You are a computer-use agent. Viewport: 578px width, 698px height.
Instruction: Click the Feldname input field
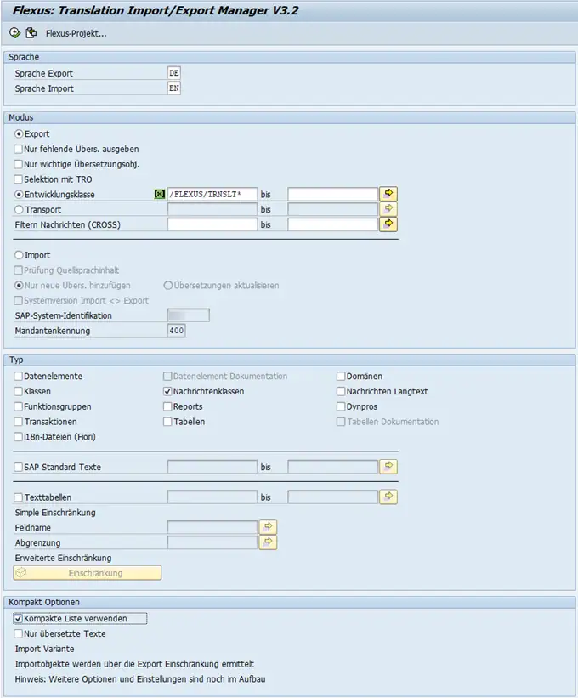212,527
